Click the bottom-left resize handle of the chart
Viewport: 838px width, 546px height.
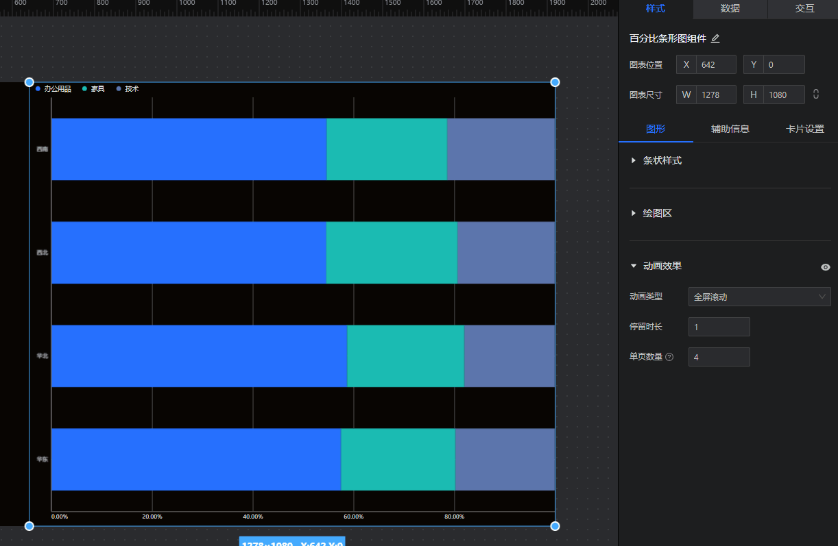coord(29,525)
